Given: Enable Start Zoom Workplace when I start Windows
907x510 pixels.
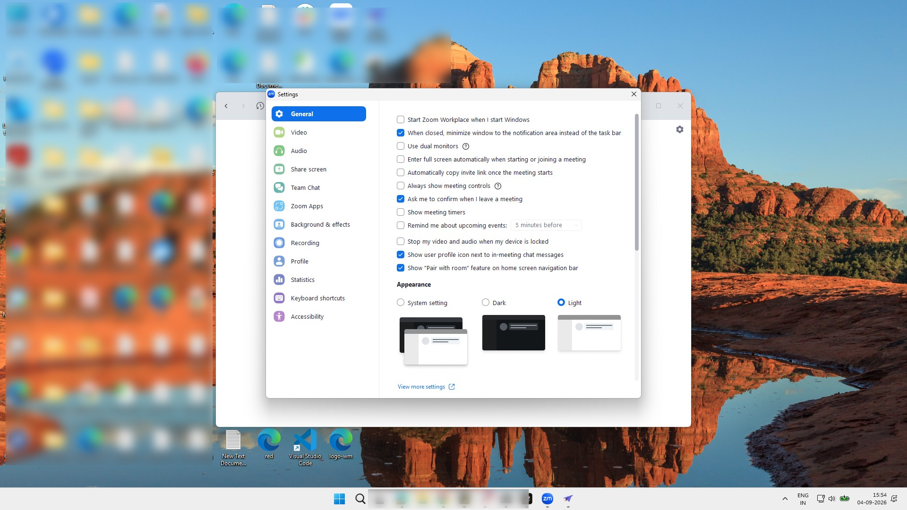Looking at the screenshot, I should coord(401,119).
